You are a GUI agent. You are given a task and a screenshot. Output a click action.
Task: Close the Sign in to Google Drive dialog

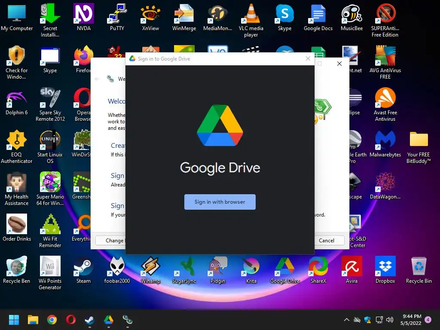click(x=308, y=58)
